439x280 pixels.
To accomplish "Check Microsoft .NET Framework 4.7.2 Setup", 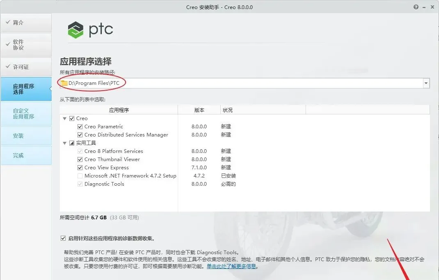I will [x=80, y=176].
